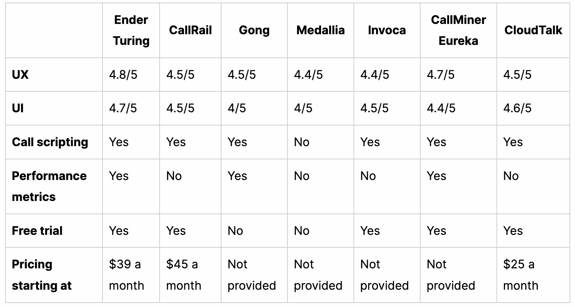Click the Invoca column header
This screenshot has width=575, height=307.
387,30
